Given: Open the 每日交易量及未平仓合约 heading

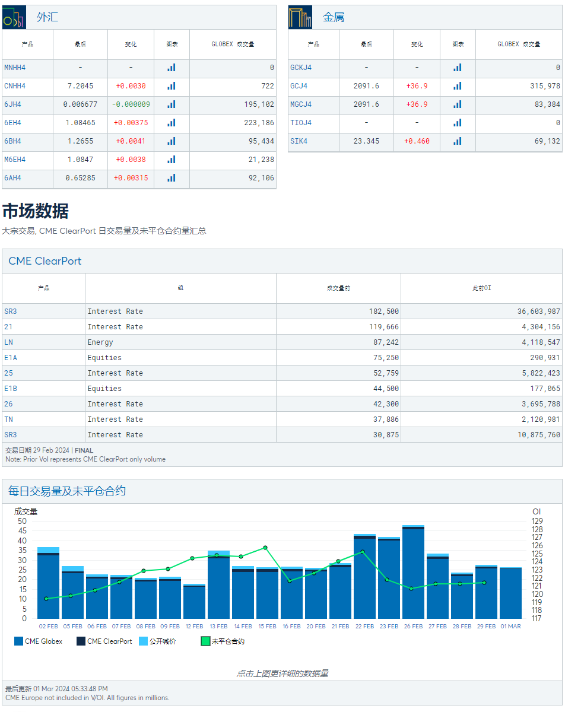Looking at the screenshot, I should tap(67, 491).
